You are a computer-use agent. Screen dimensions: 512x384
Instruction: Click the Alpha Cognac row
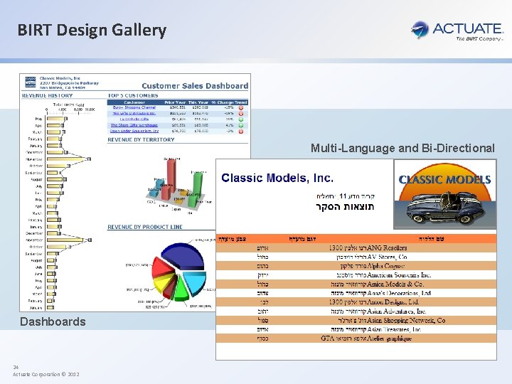[x=356, y=266]
